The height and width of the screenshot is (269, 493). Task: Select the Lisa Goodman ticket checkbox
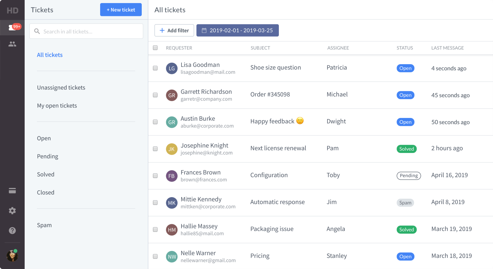point(155,68)
